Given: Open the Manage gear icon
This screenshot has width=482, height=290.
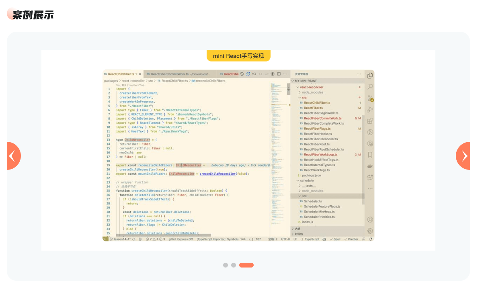Looking at the screenshot, I should [370, 231].
